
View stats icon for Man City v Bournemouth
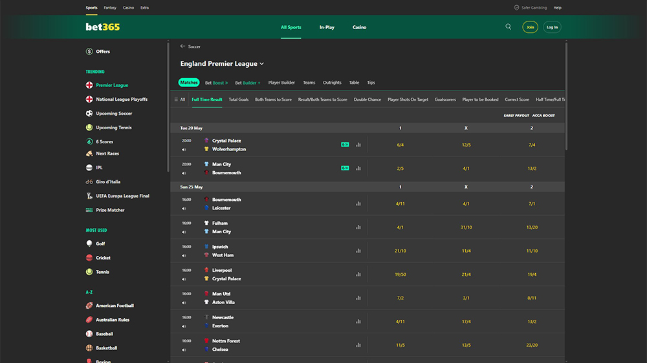[358, 168]
